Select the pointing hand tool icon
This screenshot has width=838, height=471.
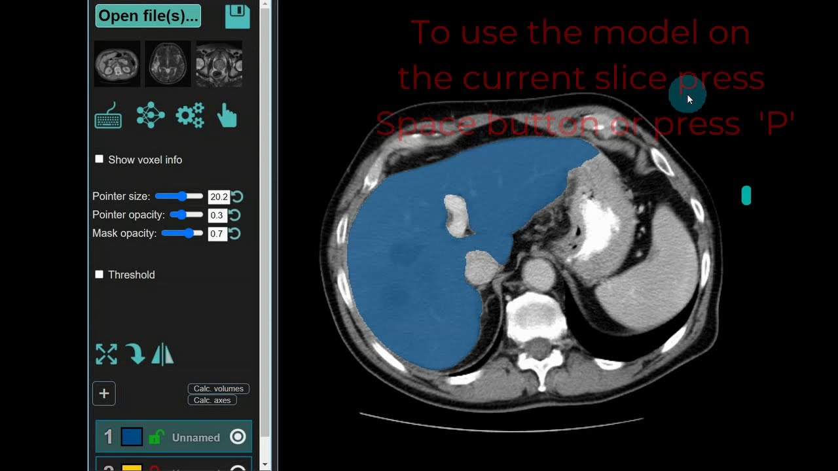[x=227, y=116]
